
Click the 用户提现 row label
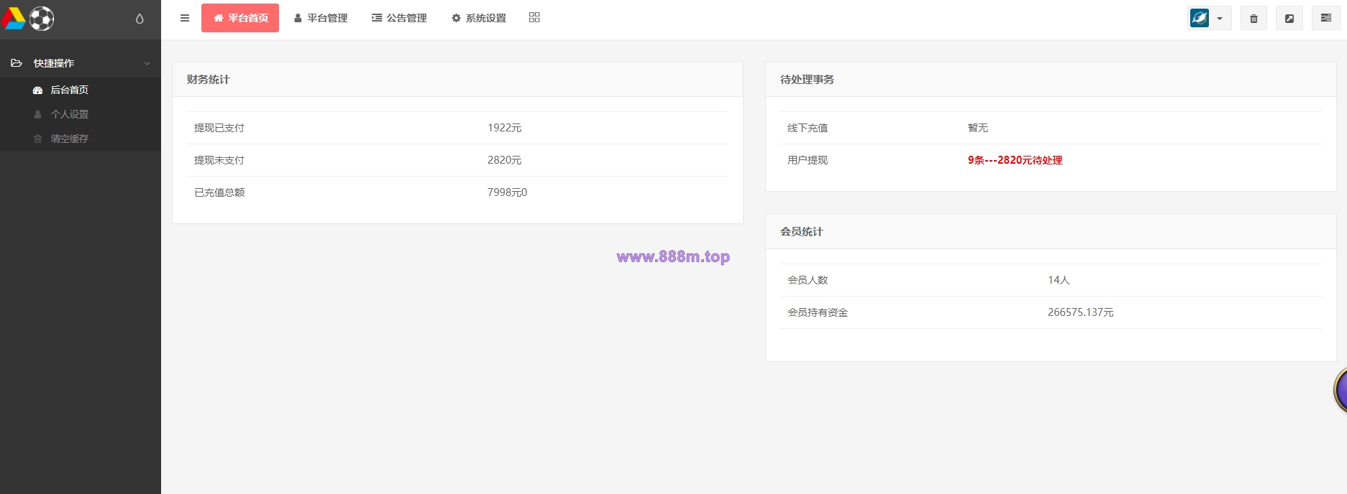(808, 160)
